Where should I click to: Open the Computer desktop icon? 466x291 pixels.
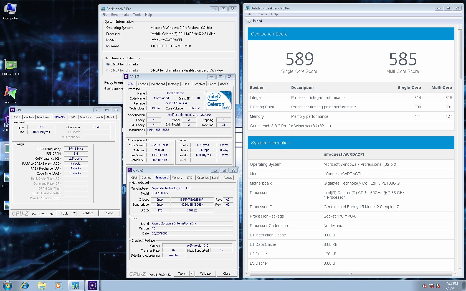[11, 12]
